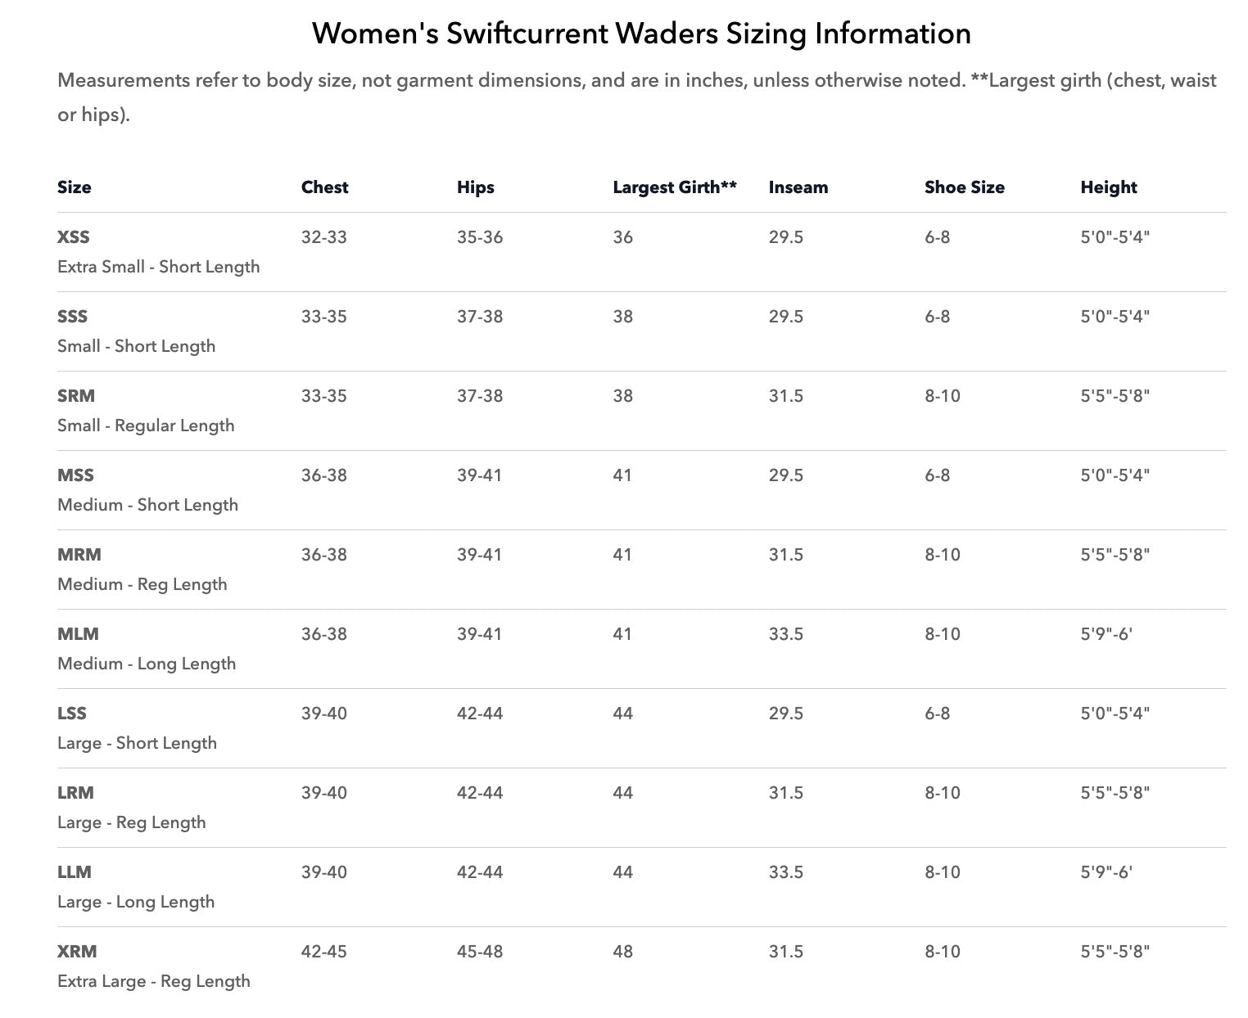Screen dimensions: 1248x1018
Task: Select the SRM size code
Action: [x=76, y=396]
